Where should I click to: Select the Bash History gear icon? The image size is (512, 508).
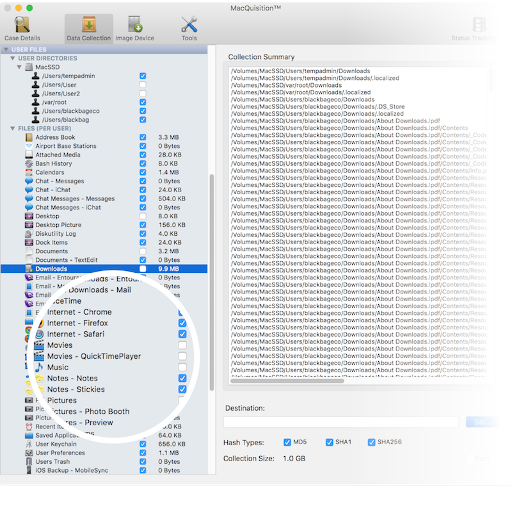(29, 163)
